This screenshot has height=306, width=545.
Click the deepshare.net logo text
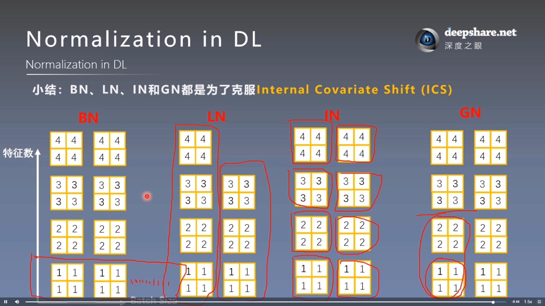[x=480, y=33]
